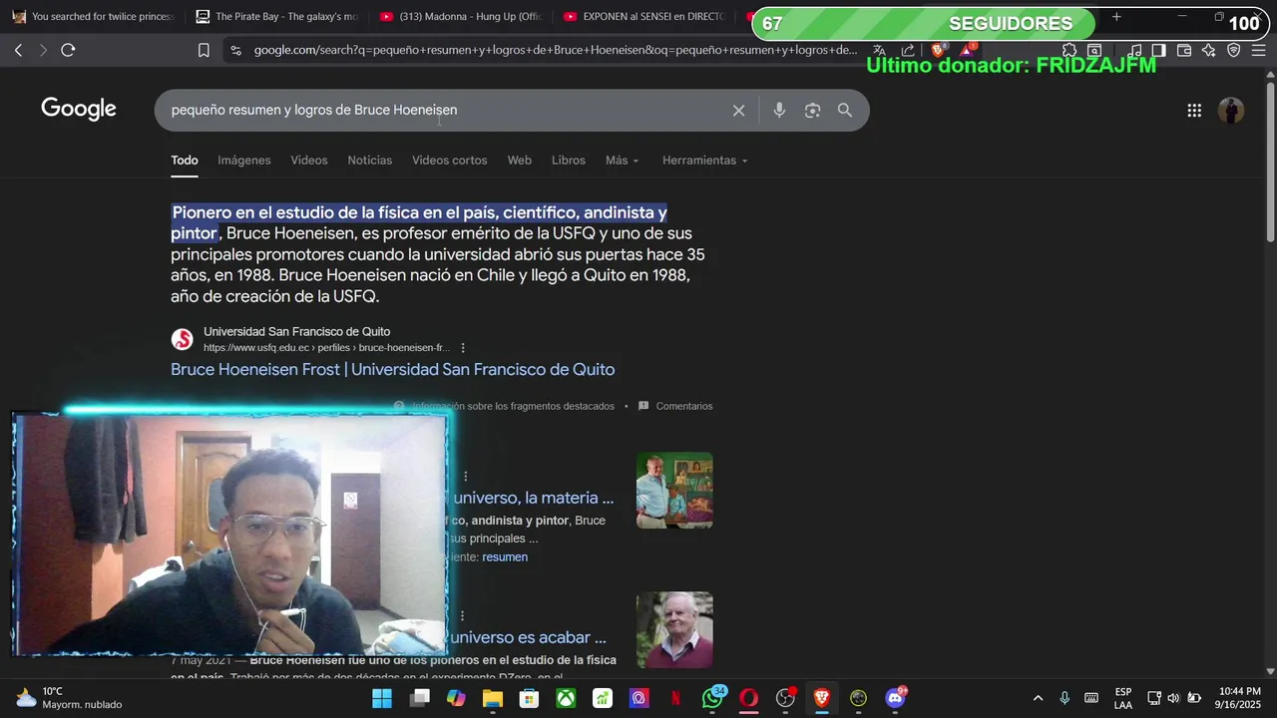Toggle the browser sidebar panel
Viewport: 1277px width, 718px height.
click(1158, 50)
